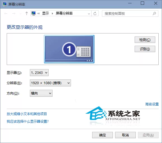Select the monitor 1 display thumbnail
The image size is (162, 143).
69,49
